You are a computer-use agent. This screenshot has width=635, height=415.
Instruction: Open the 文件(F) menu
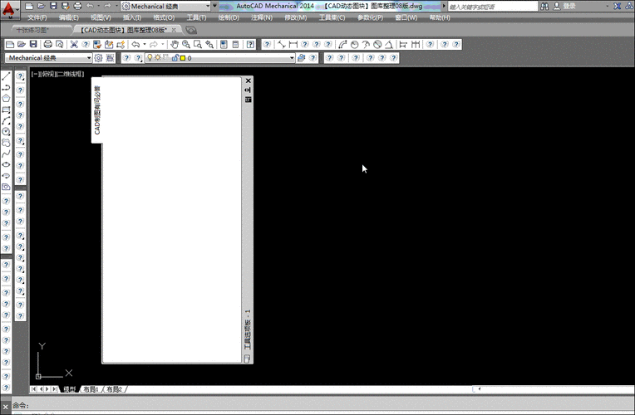[37, 17]
